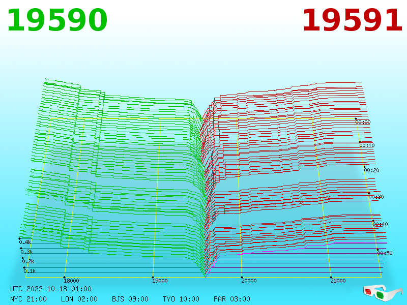The width and height of the screenshot is (407, 305).
Task: Click the NYC 21:00 clock text
Action: [28, 299]
